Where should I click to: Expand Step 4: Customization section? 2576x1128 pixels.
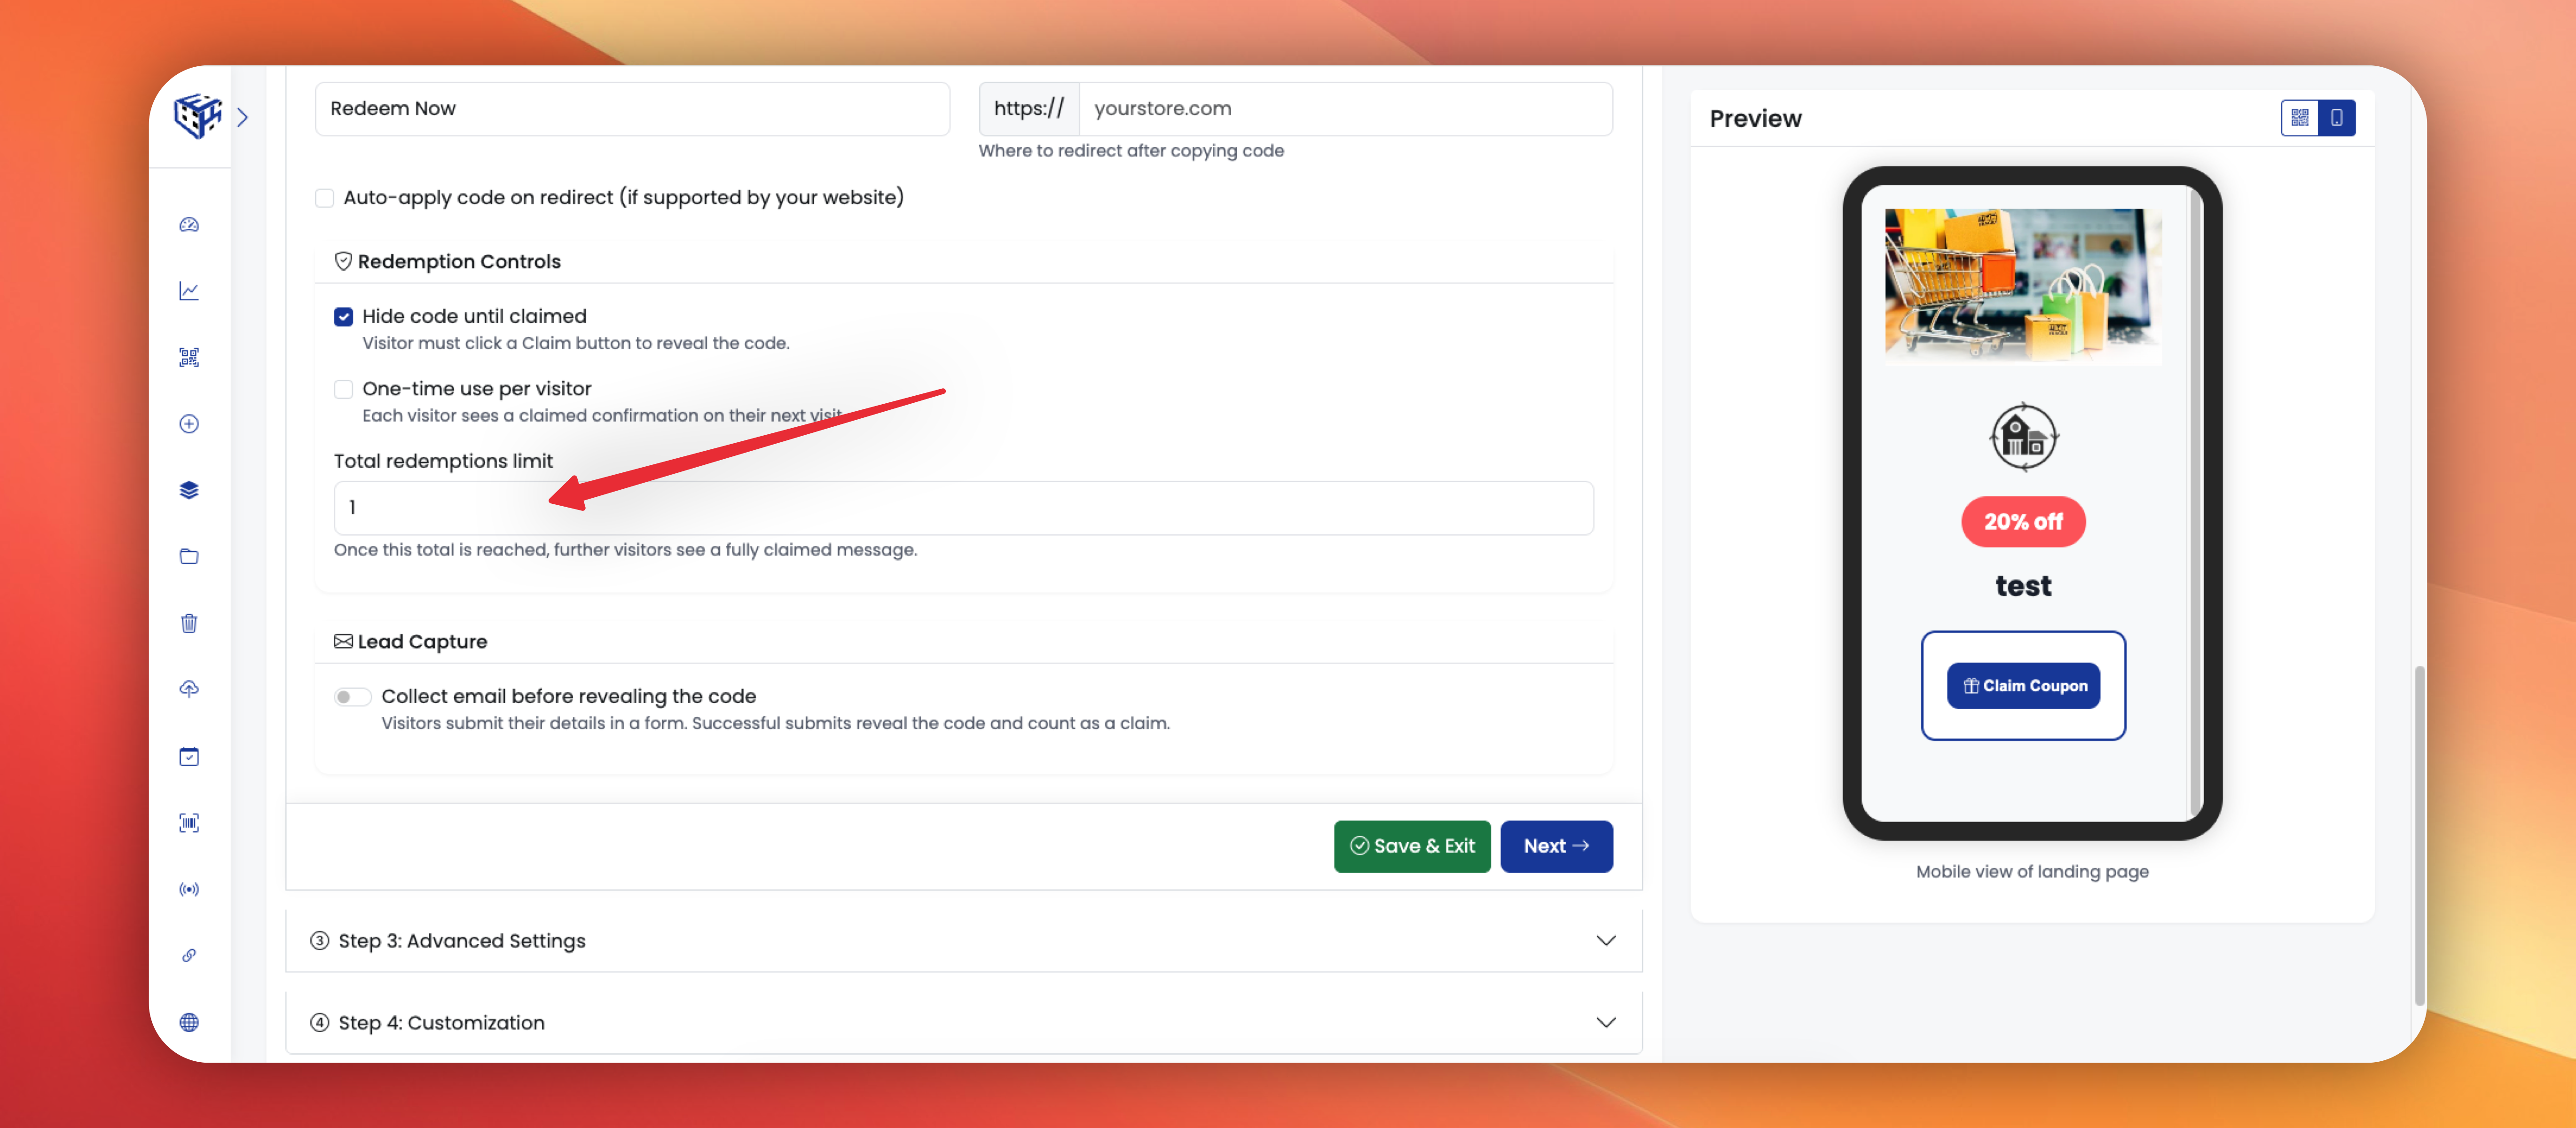[x=963, y=1022]
